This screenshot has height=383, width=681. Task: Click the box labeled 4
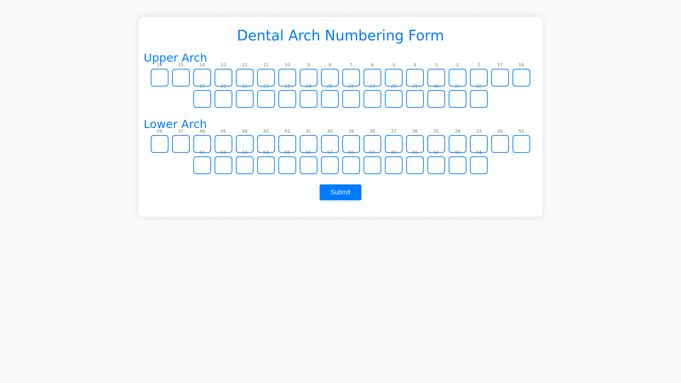[415, 78]
